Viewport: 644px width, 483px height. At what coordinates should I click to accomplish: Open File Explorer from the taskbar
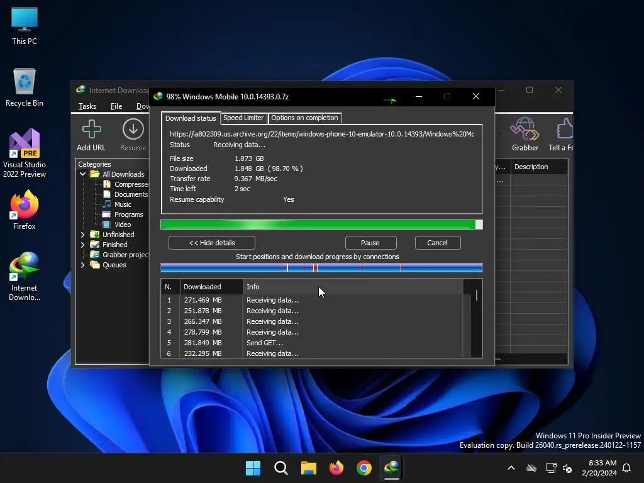tap(308, 468)
